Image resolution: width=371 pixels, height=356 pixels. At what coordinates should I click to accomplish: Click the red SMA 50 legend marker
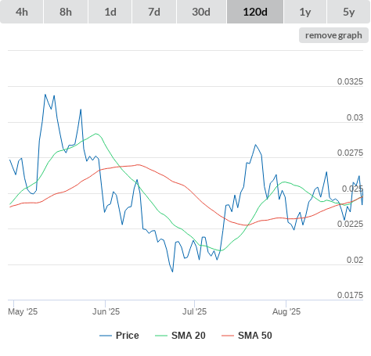click(x=228, y=336)
